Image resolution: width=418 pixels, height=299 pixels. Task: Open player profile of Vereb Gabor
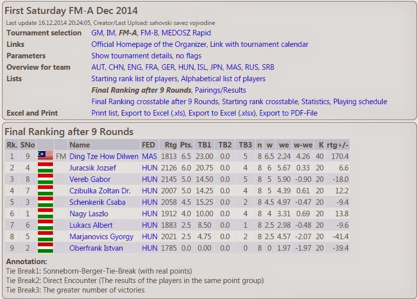click(90, 179)
